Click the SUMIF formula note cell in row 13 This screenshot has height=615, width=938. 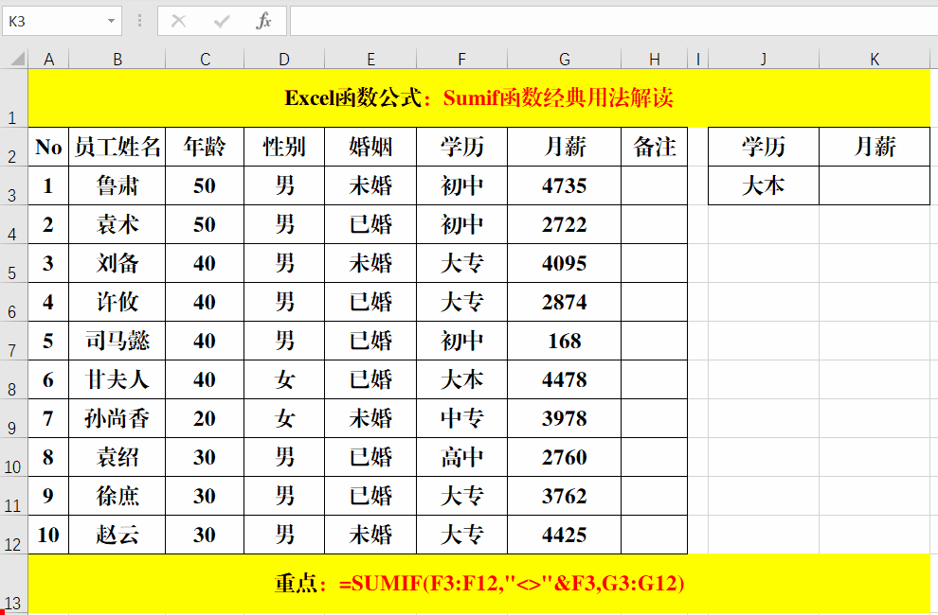[479, 584]
